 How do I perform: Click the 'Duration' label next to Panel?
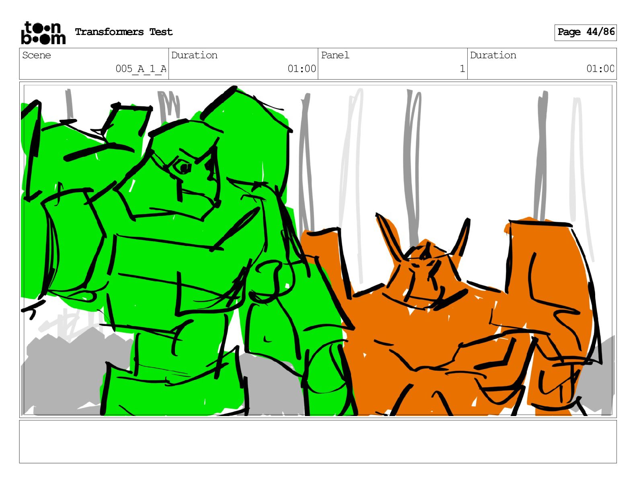[x=493, y=55]
